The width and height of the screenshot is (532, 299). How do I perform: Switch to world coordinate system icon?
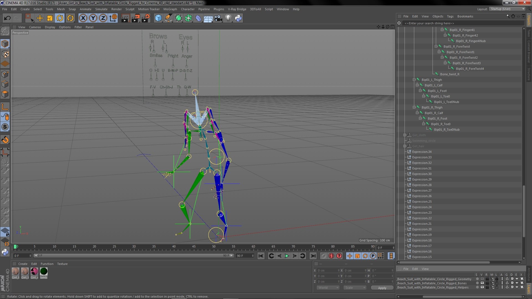pyautogui.click(x=113, y=18)
